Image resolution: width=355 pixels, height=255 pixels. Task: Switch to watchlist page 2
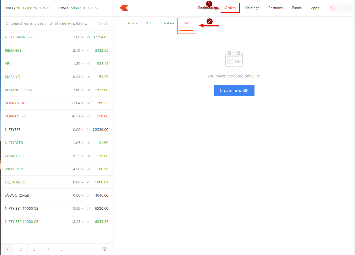coord(21,249)
